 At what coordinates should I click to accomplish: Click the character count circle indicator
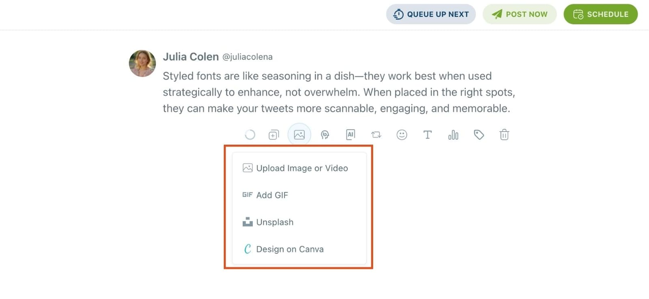click(x=251, y=135)
